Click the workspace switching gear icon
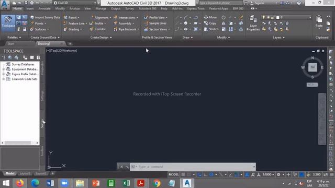Image resolution: width=335 pixels, height=188 pixels. (278, 174)
